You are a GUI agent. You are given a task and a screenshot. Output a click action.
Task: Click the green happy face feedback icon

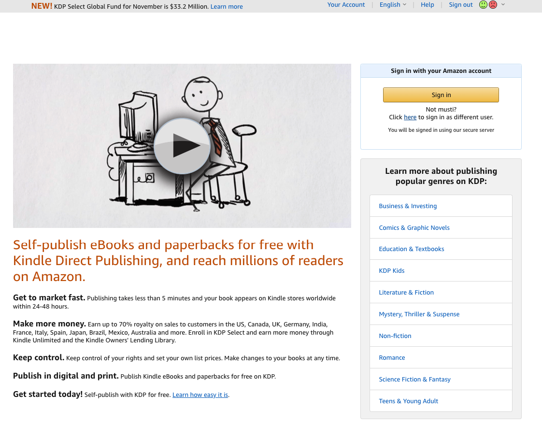483,4
